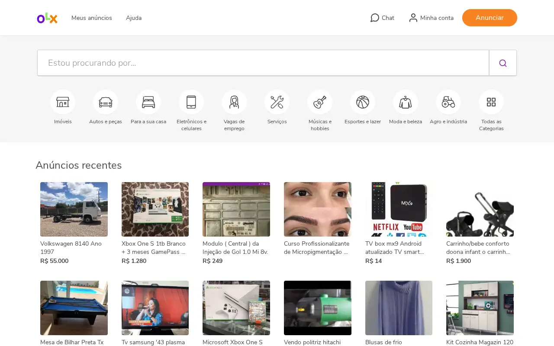Click 'TV box mx9 Android atualizado' title
Image resolution: width=554 pixels, height=346 pixels.
coord(395,248)
